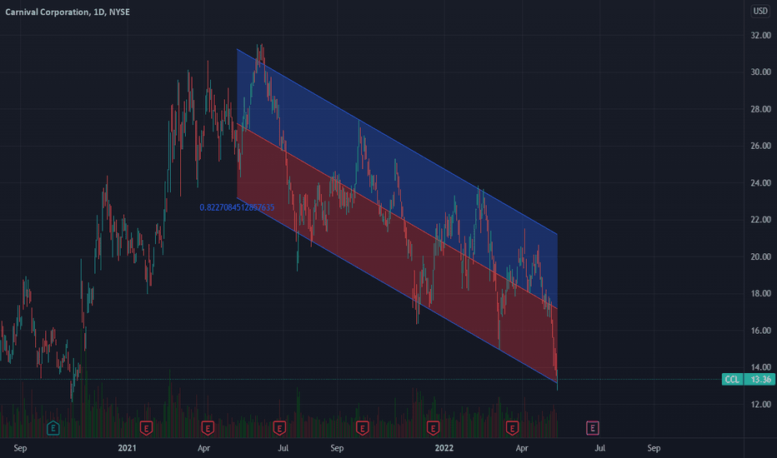
Task: Click the 20.00 price axis label
Action: [x=760, y=256]
